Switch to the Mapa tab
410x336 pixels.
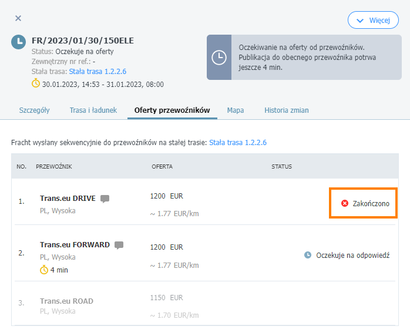click(236, 110)
